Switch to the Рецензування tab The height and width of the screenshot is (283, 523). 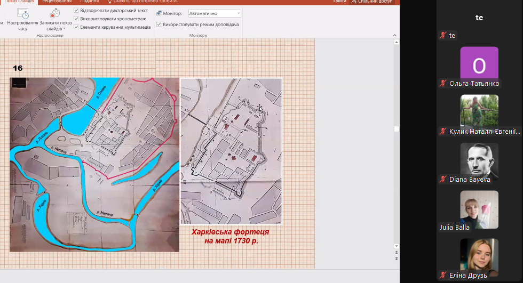(x=57, y=2)
